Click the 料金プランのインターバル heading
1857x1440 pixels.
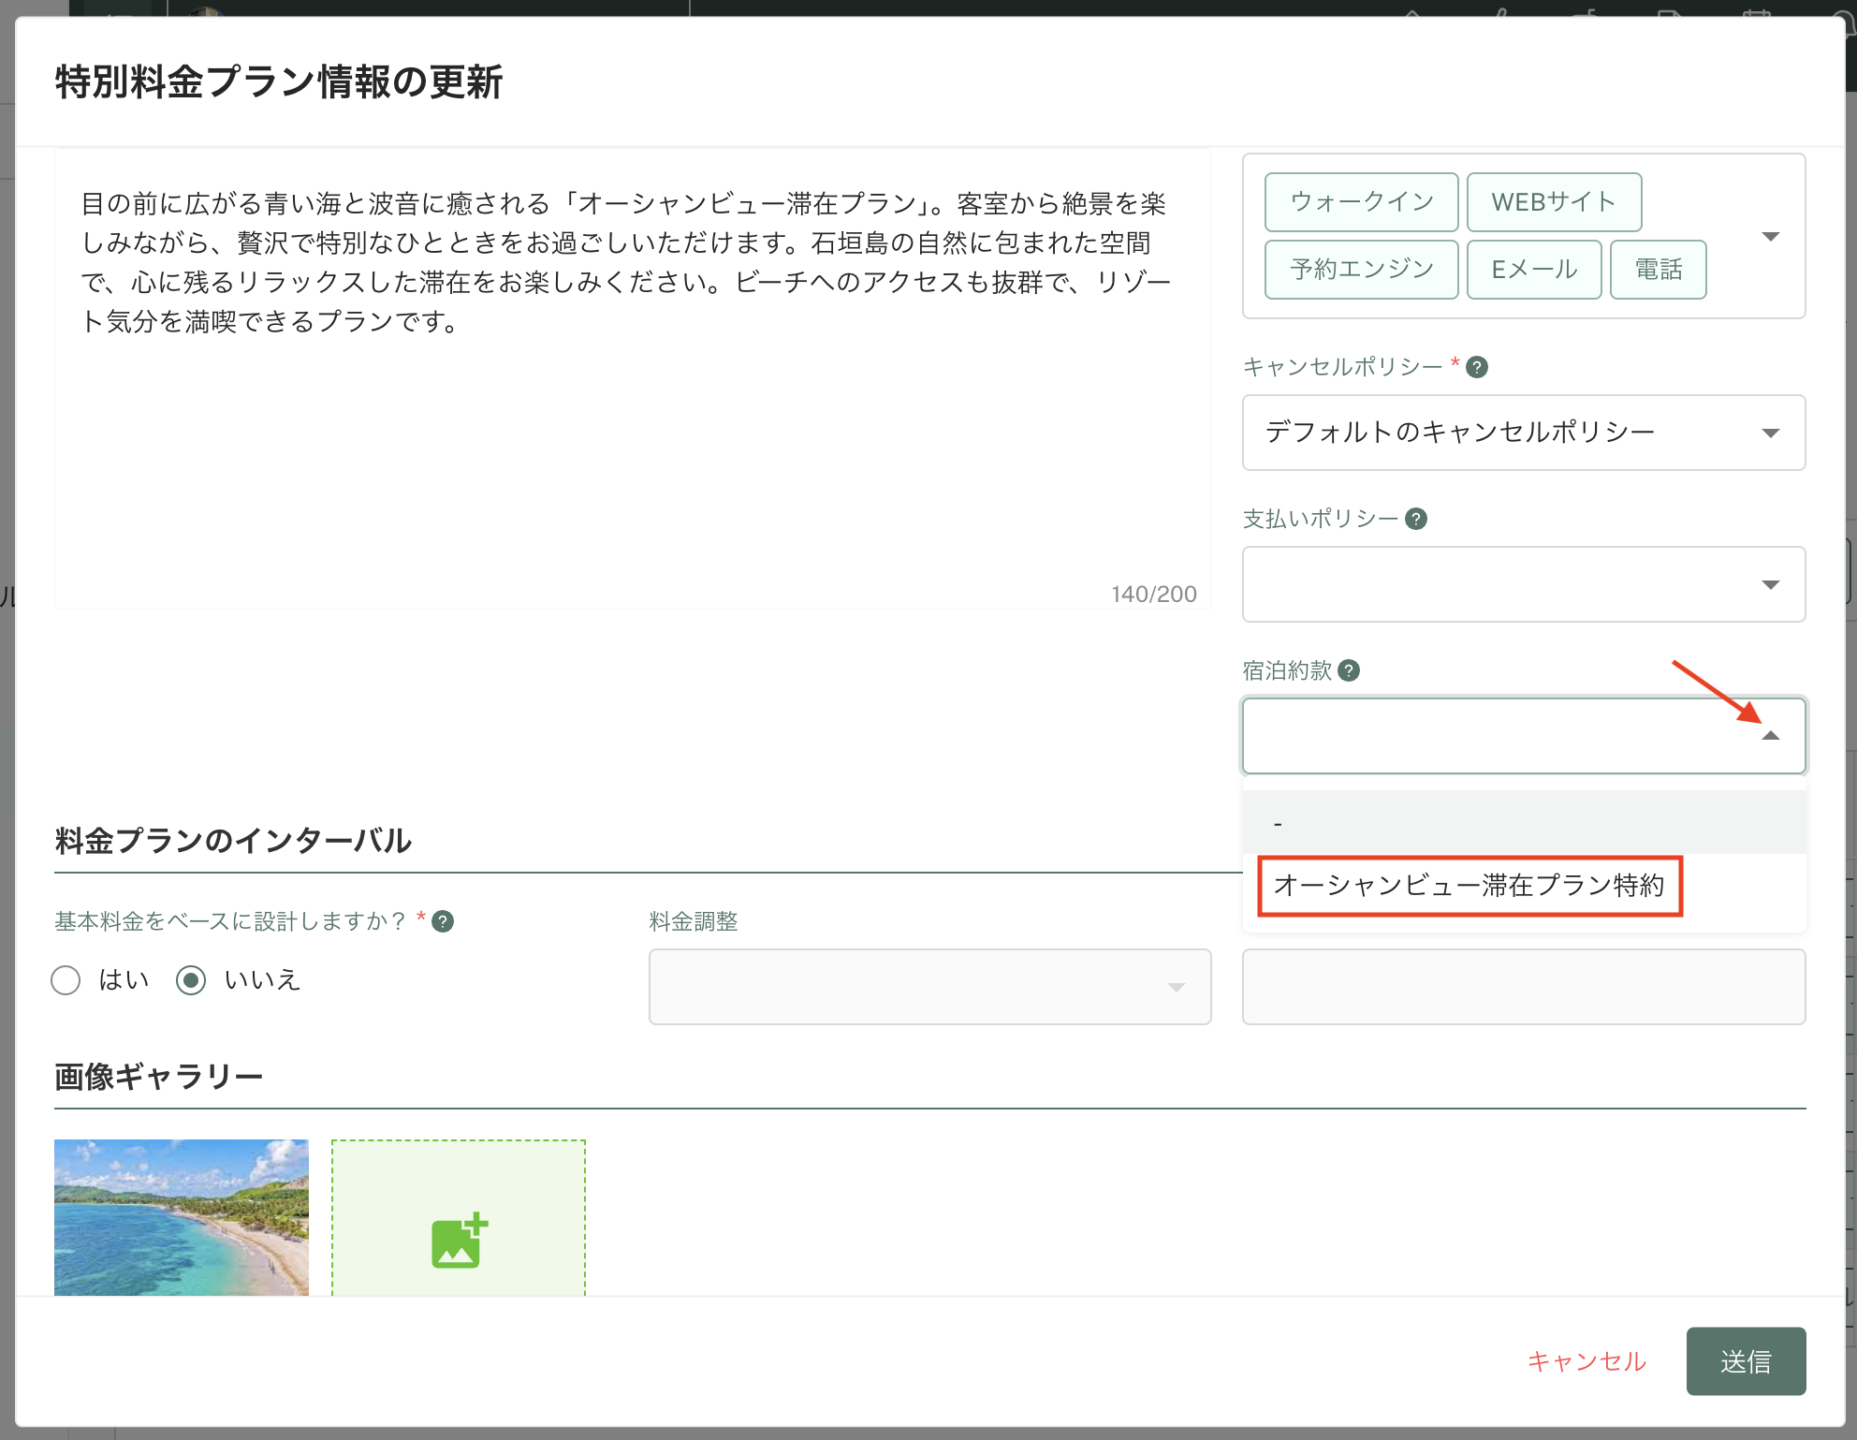click(233, 841)
